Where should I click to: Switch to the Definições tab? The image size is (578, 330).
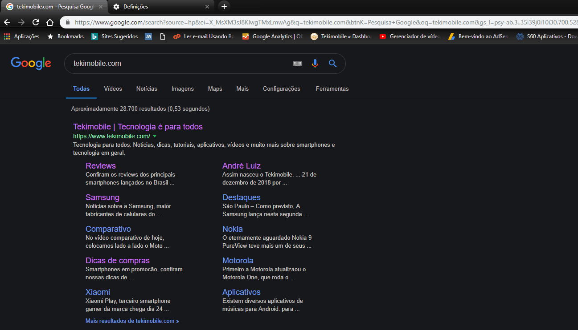pyautogui.click(x=161, y=7)
